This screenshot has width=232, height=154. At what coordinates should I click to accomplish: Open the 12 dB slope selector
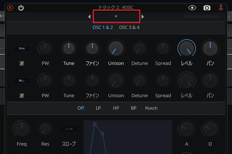click(69, 129)
